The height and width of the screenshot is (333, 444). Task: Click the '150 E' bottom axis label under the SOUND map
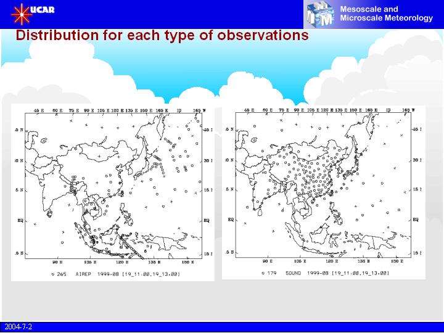(397, 261)
